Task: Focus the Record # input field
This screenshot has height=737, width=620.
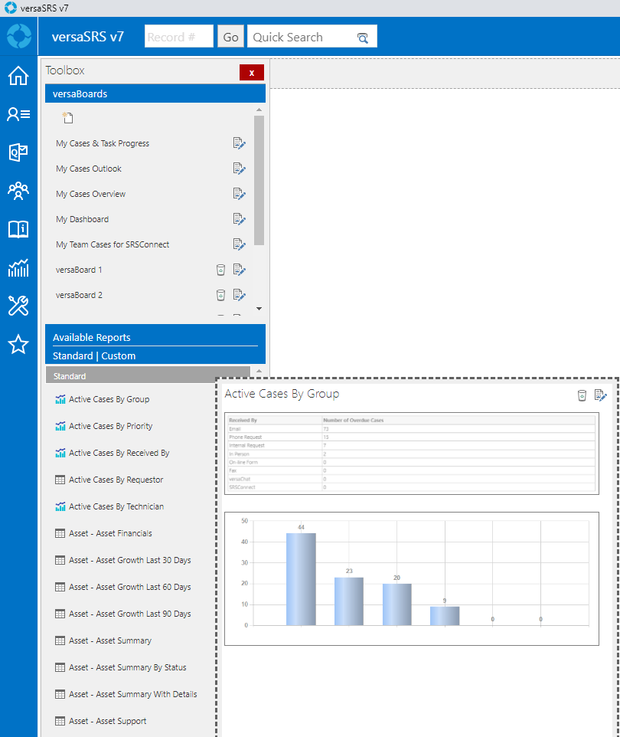Action: tap(179, 37)
